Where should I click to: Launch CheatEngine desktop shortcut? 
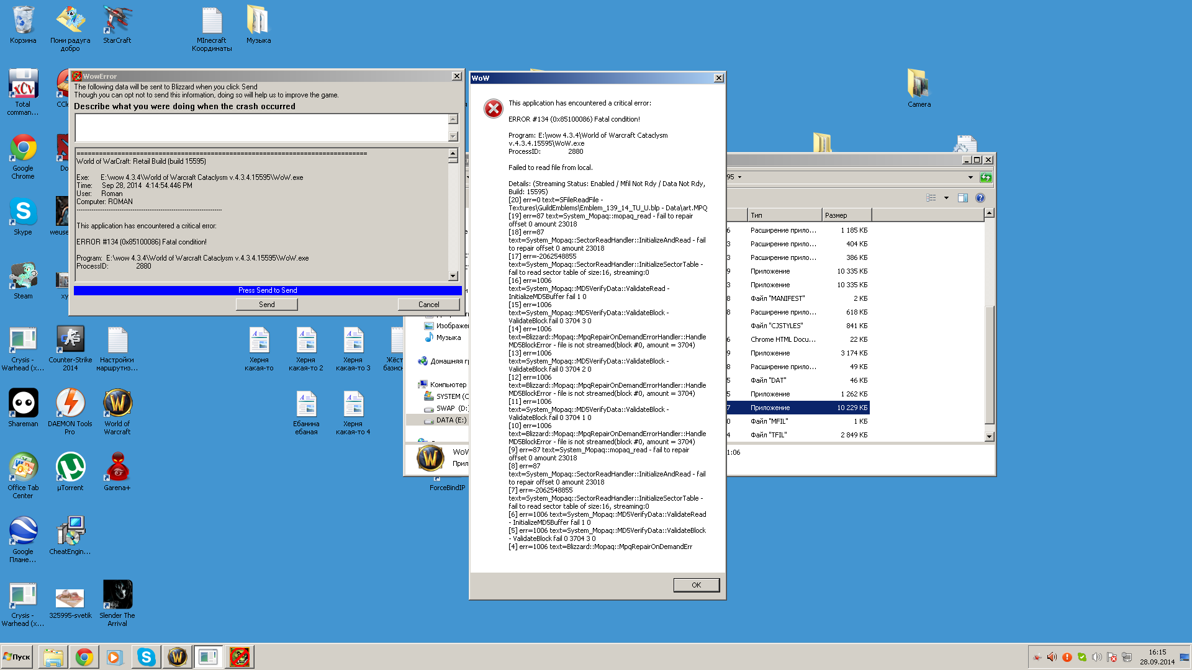[70, 535]
